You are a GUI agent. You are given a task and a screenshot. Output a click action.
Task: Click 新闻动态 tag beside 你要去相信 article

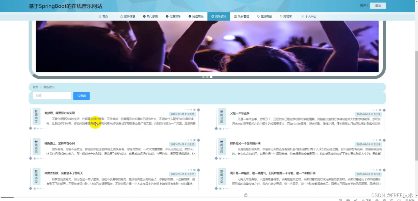point(36,177)
